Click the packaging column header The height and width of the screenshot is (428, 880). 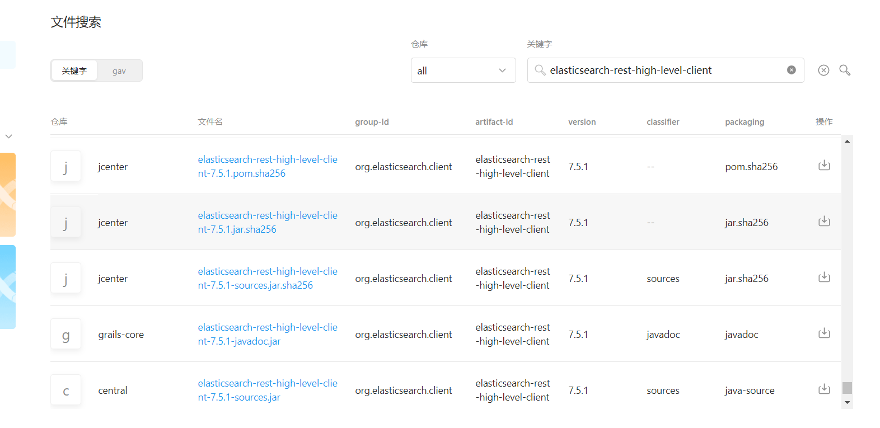[x=745, y=122]
